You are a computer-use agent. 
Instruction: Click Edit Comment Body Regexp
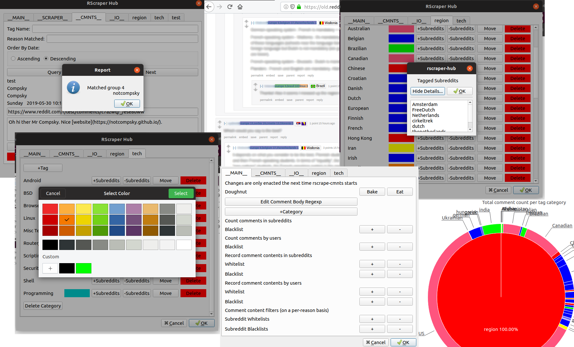(x=291, y=202)
